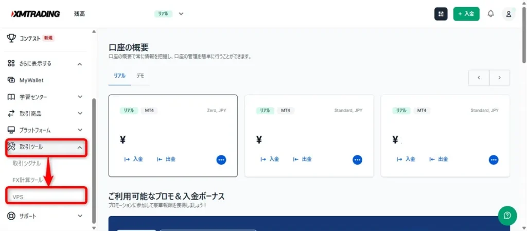The image size is (527, 231).
Task: Switch to the リアル accounts tab
Action: click(119, 76)
